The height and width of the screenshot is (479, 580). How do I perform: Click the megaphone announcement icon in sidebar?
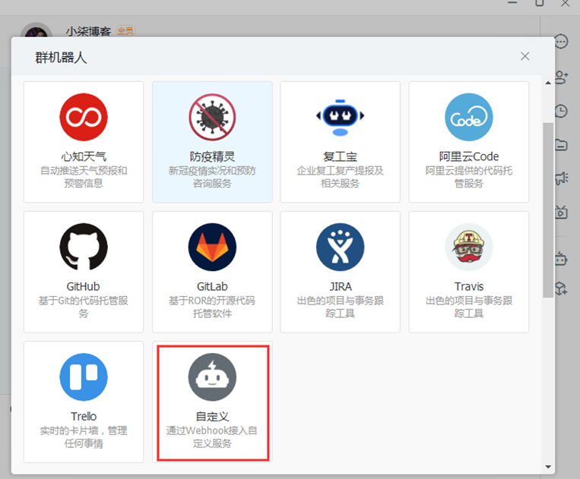pos(562,178)
